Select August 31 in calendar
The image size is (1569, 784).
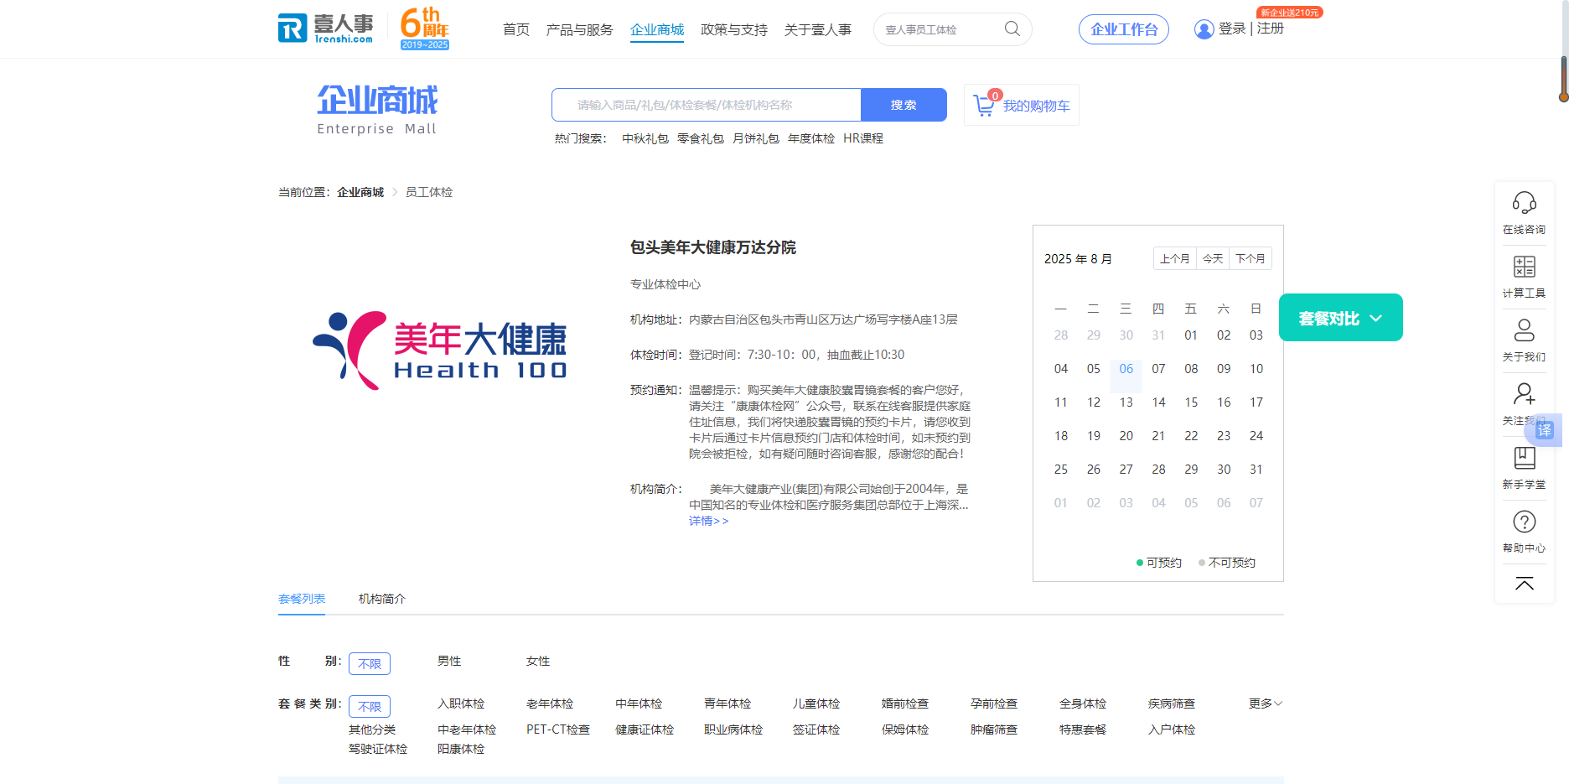[x=1256, y=470]
